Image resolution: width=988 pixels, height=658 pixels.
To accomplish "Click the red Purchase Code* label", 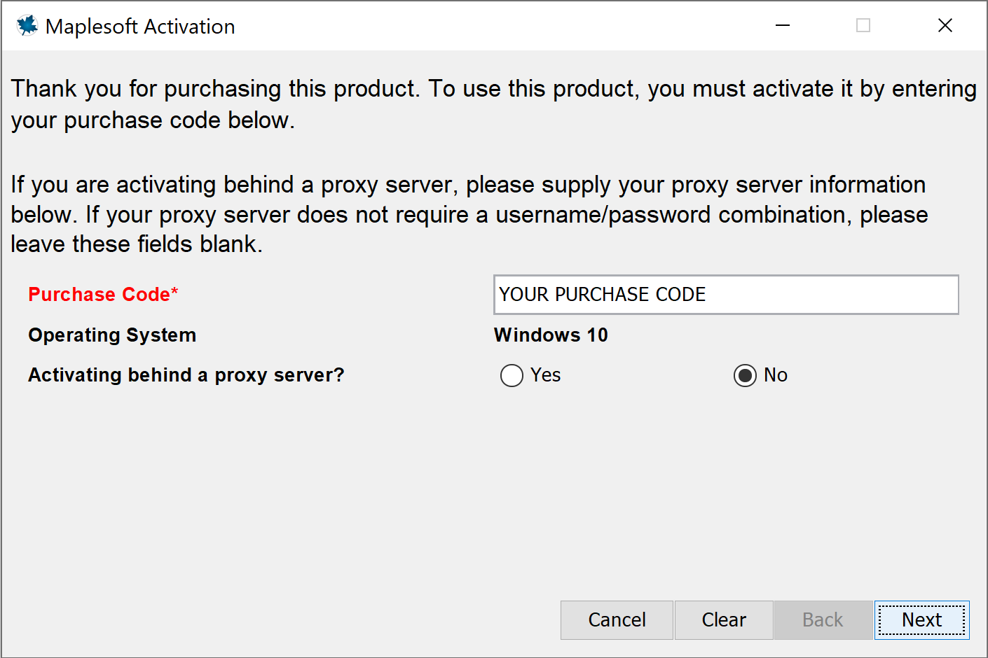I will 103,295.
